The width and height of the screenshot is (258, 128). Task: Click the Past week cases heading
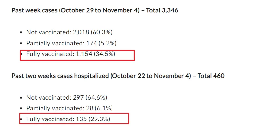[95, 10]
